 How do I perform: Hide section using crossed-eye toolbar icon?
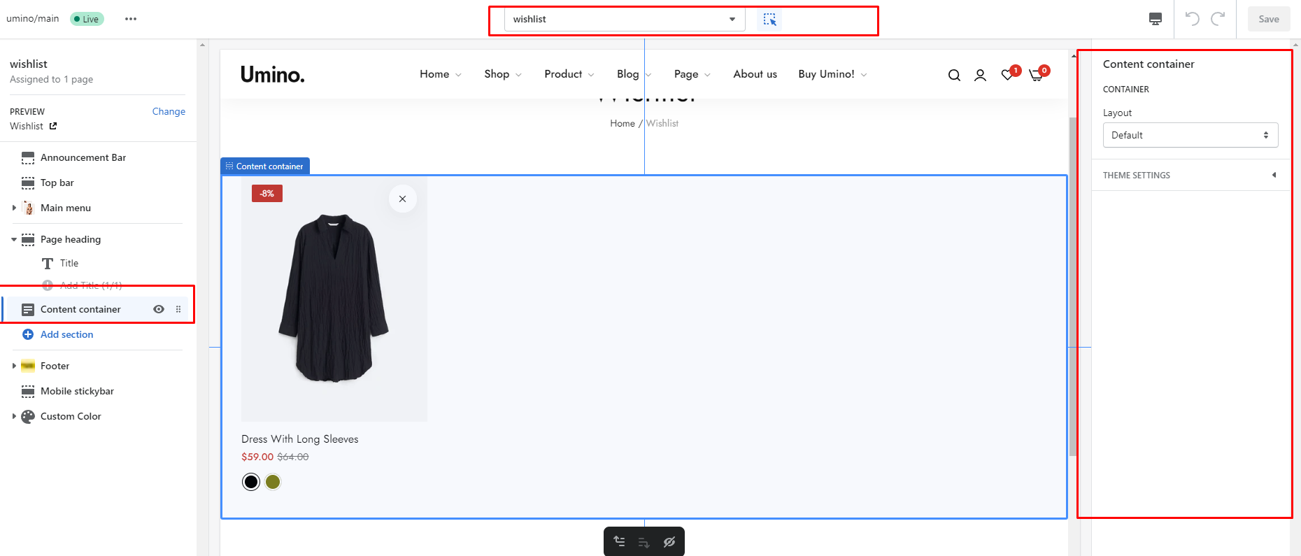point(669,542)
